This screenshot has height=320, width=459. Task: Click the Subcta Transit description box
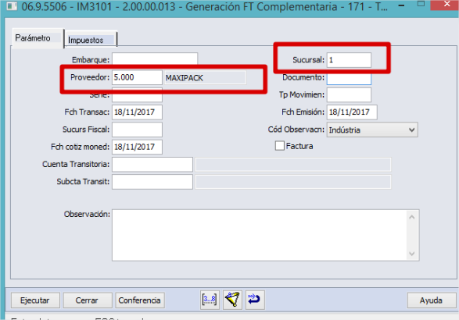pos(293,182)
